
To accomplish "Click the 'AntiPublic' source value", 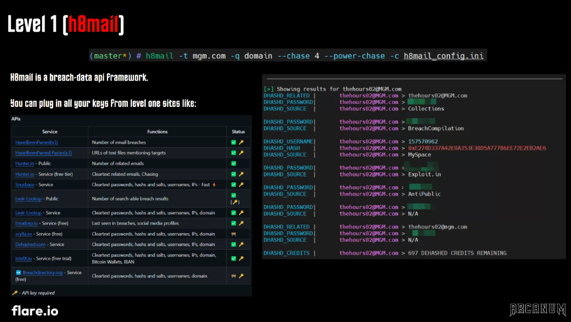I will click(x=424, y=194).
